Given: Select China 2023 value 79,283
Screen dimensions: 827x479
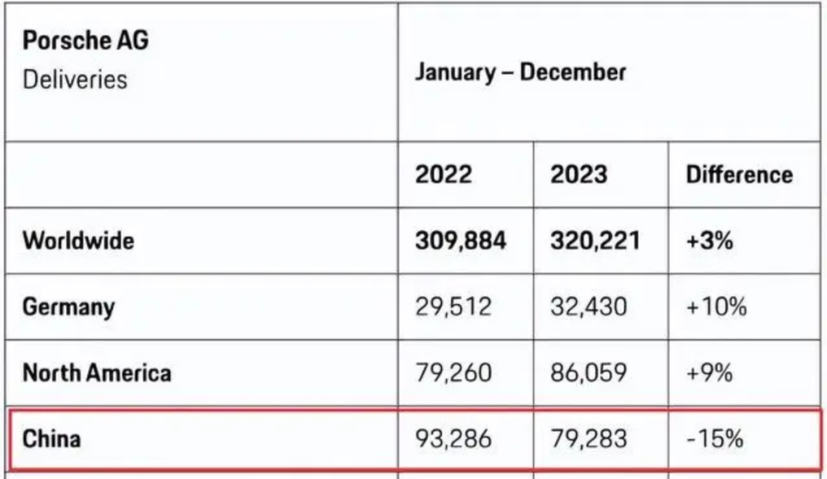Looking at the screenshot, I should pos(588,439).
